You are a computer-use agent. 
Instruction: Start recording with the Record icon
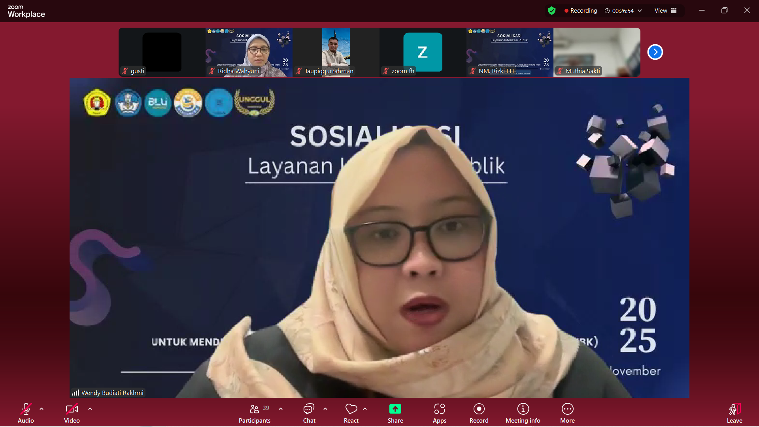pyautogui.click(x=479, y=409)
